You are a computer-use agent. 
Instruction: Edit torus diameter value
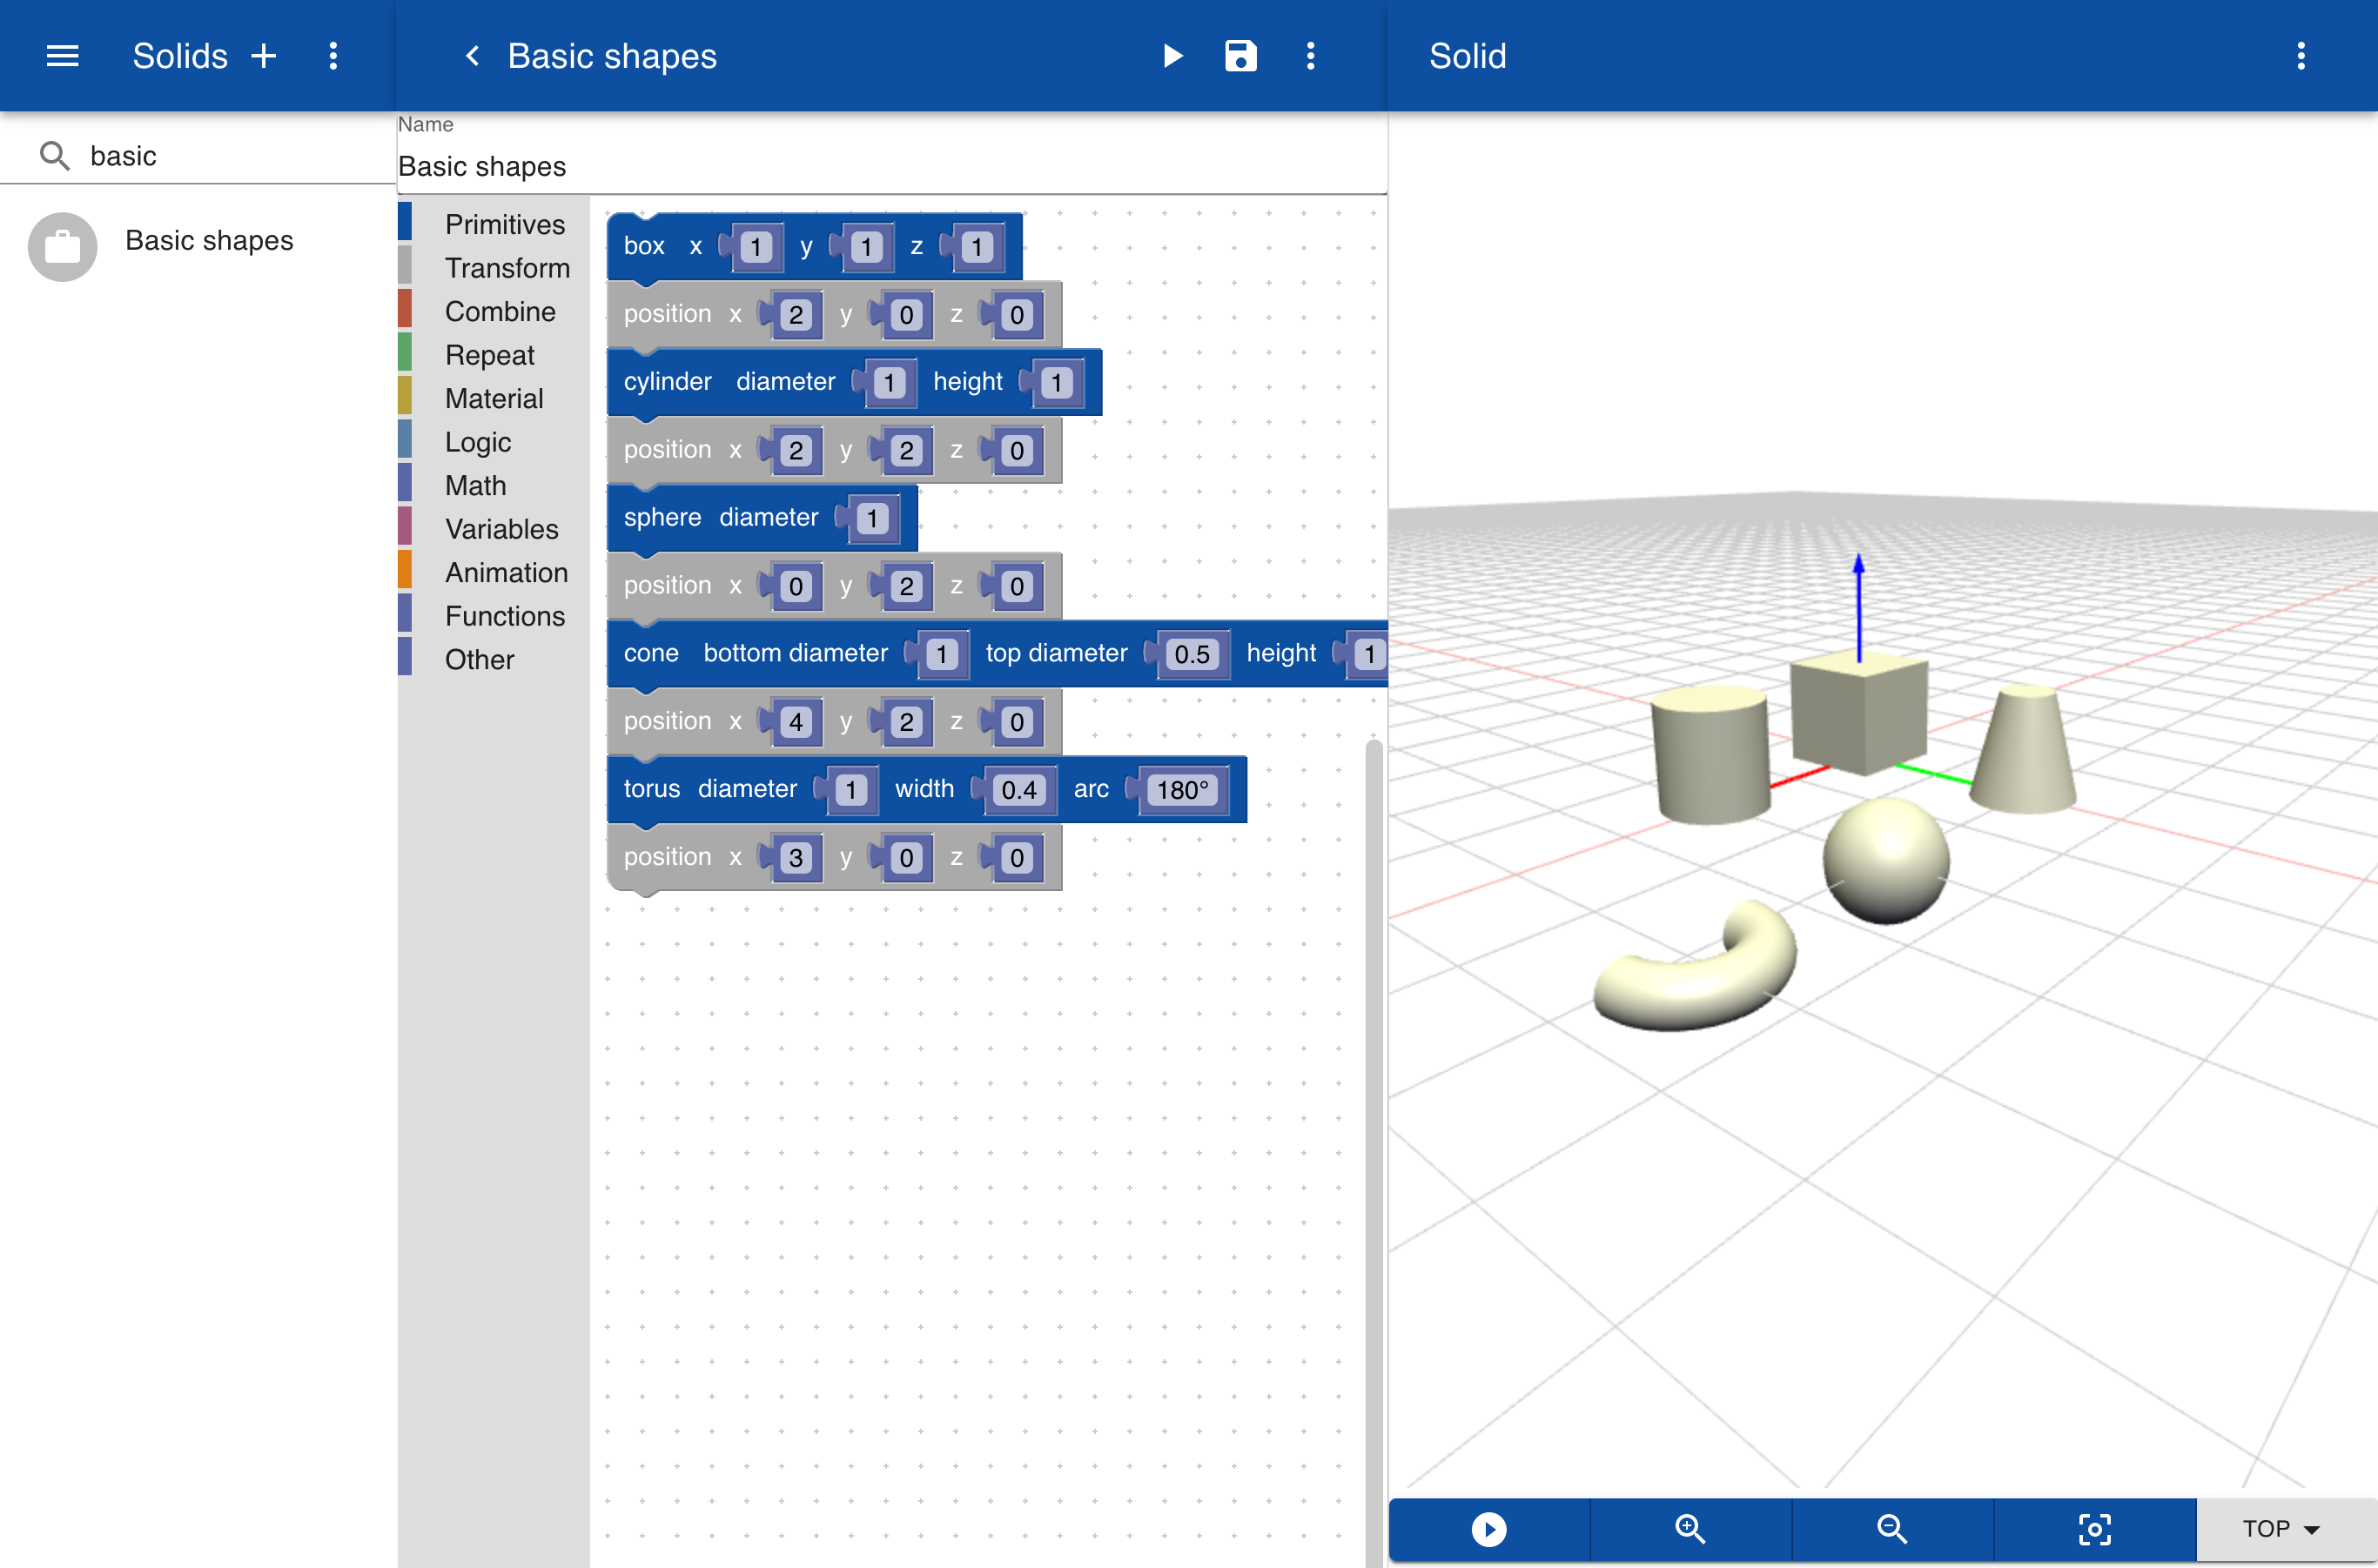pos(851,790)
